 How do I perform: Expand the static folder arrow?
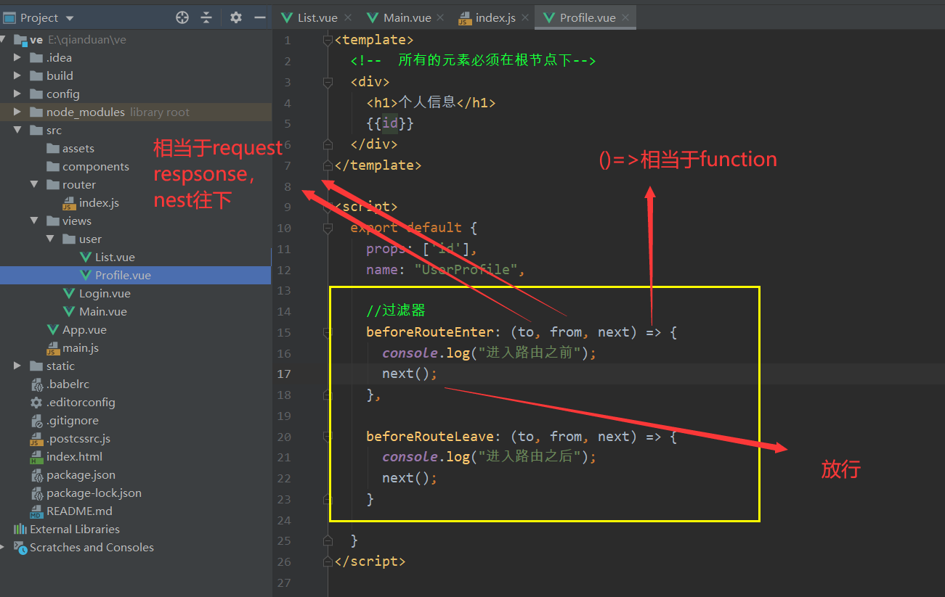17,366
